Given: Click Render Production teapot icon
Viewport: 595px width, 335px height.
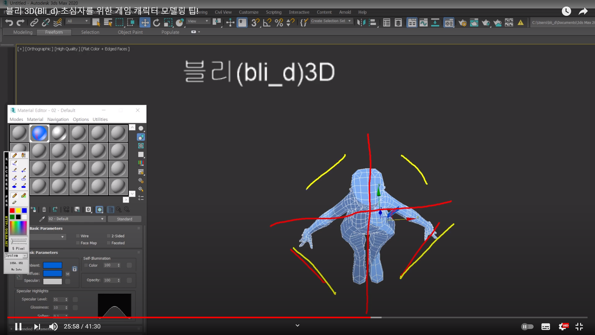Looking at the screenshot, I should (486, 22).
